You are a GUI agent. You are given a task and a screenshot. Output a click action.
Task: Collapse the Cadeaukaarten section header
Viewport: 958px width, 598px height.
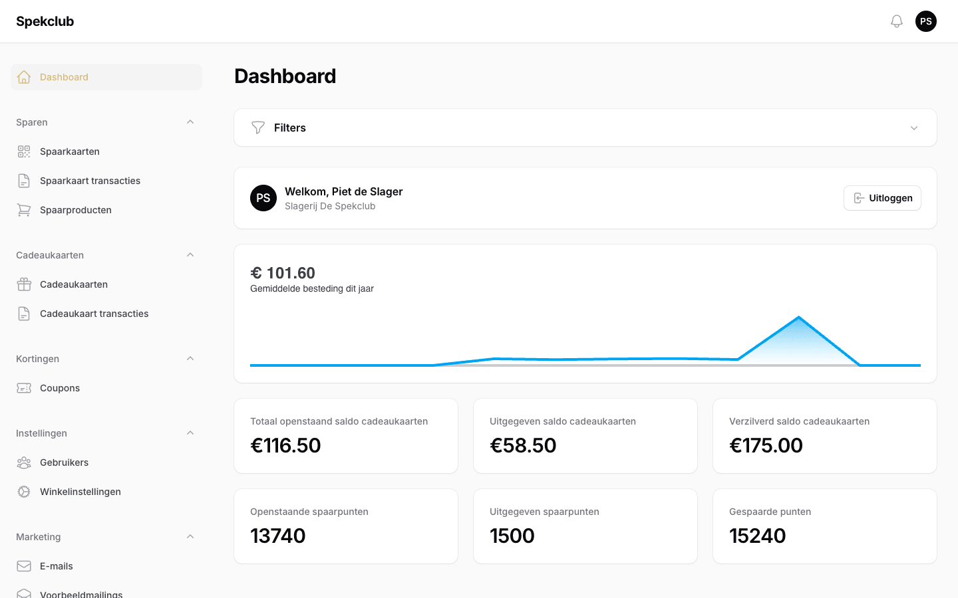coord(190,255)
